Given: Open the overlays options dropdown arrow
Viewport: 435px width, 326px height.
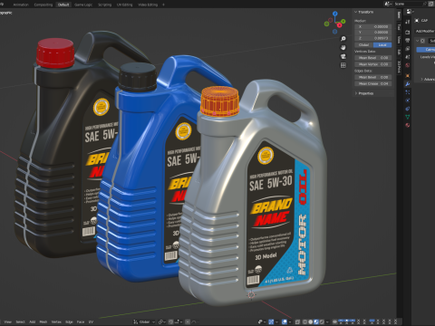Looking at the screenshot, I should pos(290,321).
